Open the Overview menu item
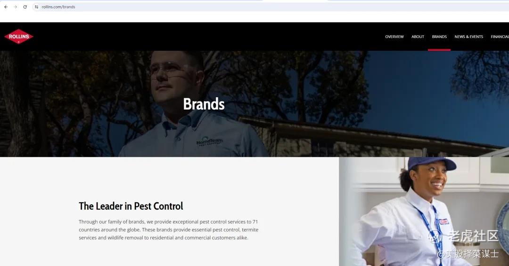 coord(394,37)
